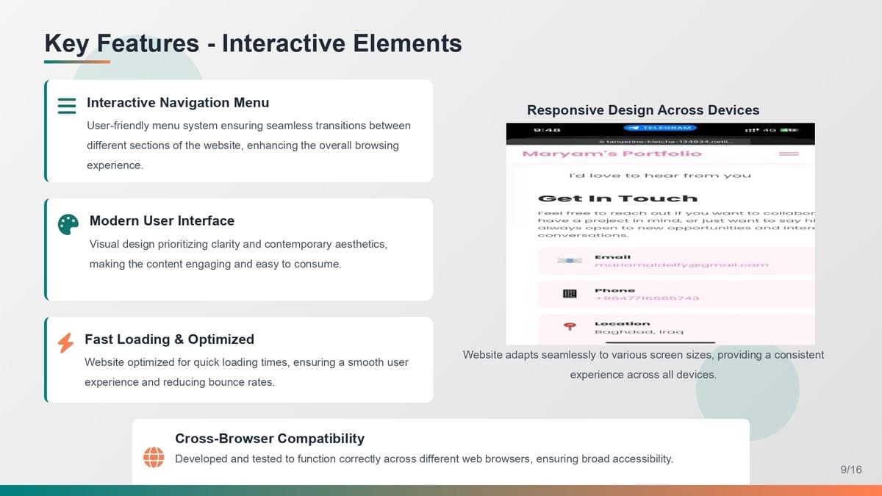This screenshot has width=882, height=496.
Task: Click the hamburger icon beside Interactive Navigation Menu
Action: [67, 106]
